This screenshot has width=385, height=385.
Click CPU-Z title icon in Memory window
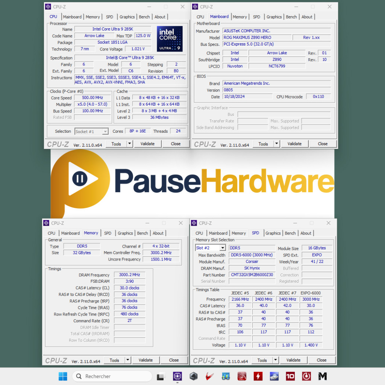[x=46, y=223]
